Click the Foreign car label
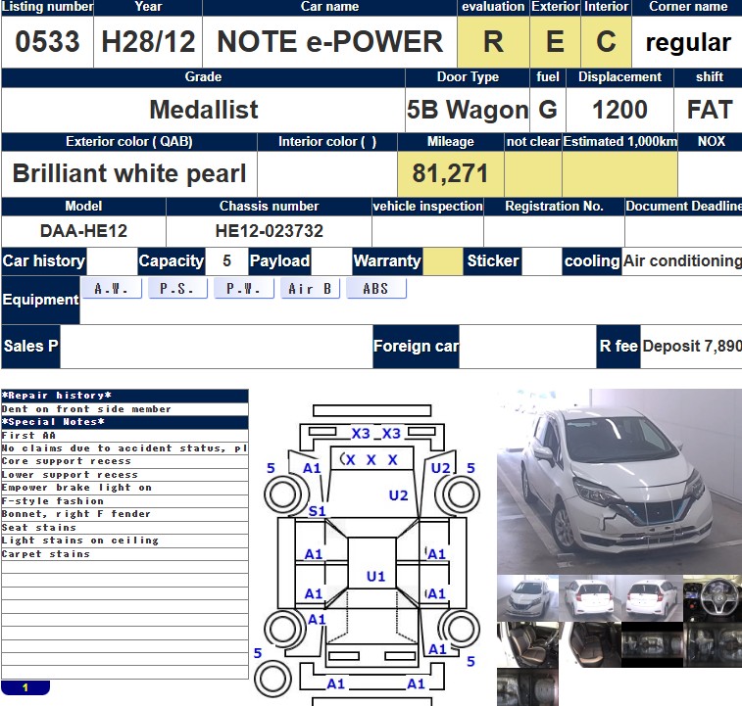Screen dimensions: 742x706 point(416,346)
